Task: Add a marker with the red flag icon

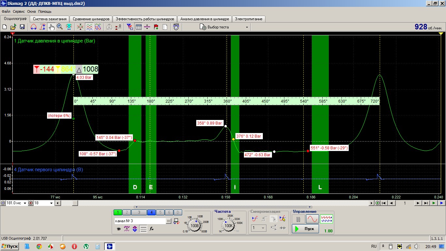Action: click(x=156, y=27)
